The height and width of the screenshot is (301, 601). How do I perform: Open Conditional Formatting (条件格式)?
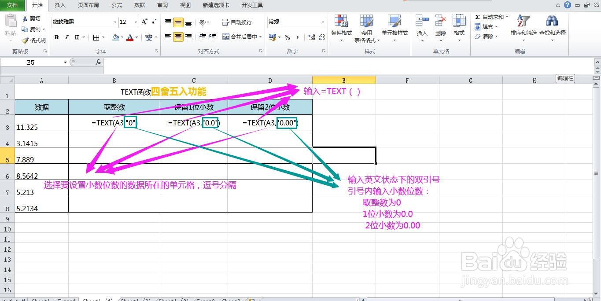342,28
